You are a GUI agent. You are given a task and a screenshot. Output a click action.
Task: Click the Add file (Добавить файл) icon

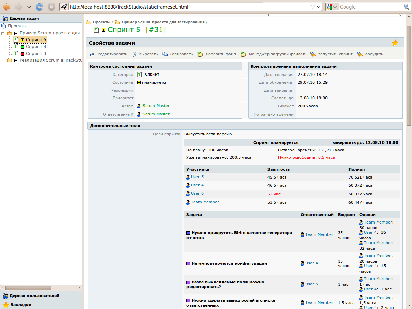(200, 54)
